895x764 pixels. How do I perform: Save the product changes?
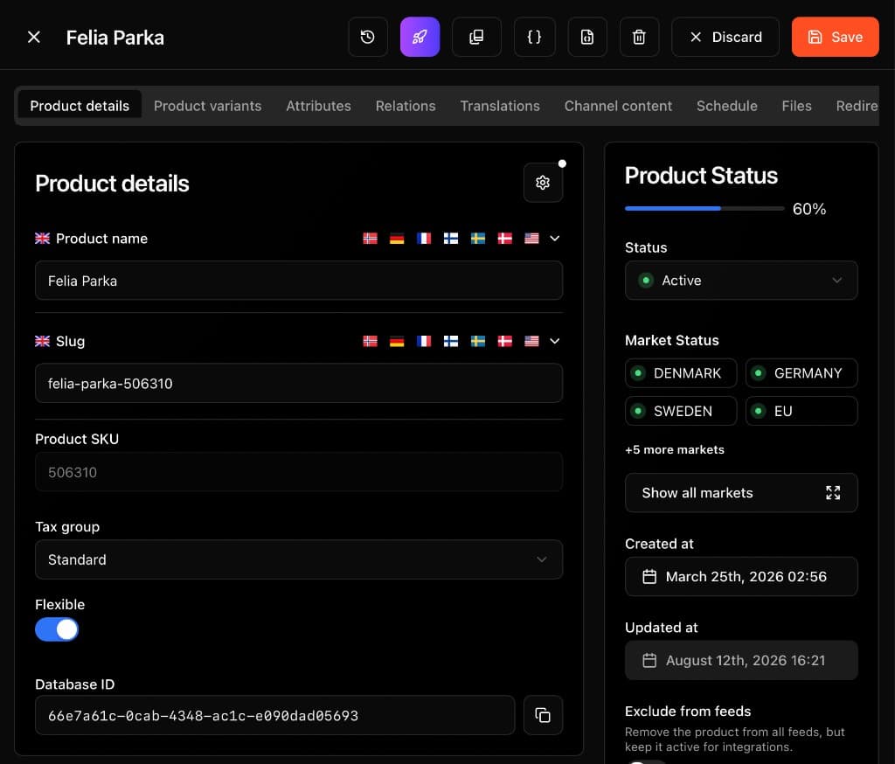click(835, 37)
